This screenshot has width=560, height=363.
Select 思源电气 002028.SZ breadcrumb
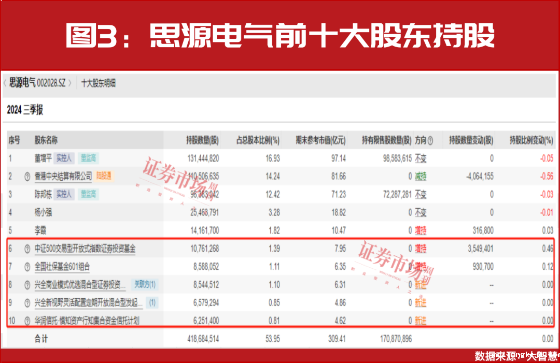[x=37, y=83]
